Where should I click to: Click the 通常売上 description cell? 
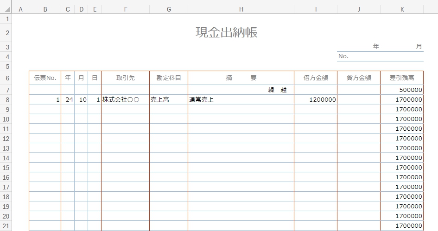pyautogui.click(x=241, y=99)
